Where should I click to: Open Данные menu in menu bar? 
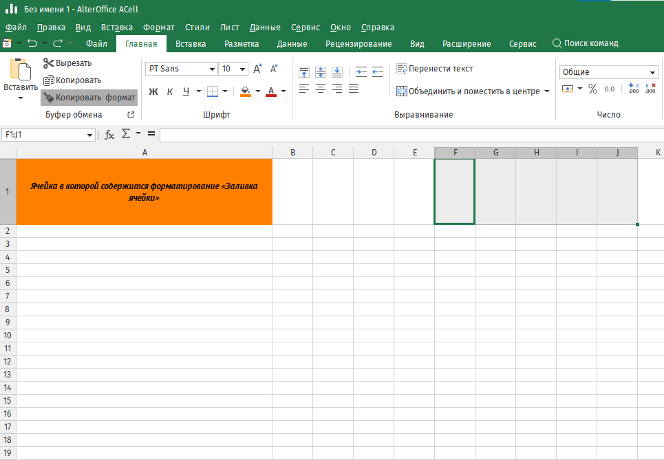pyautogui.click(x=265, y=28)
